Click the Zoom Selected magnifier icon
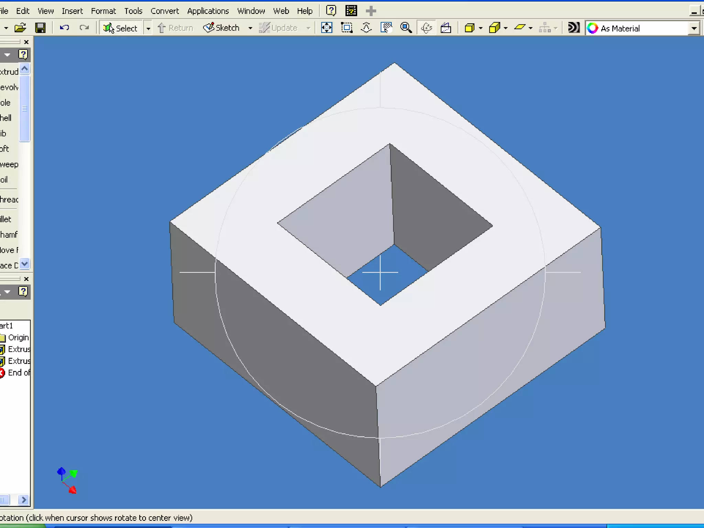The image size is (704, 528). point(406,28)
